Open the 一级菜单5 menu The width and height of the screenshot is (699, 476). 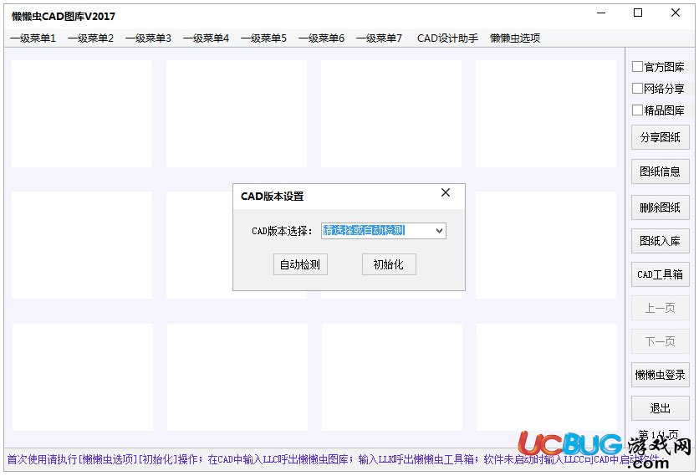coord(263,38)
